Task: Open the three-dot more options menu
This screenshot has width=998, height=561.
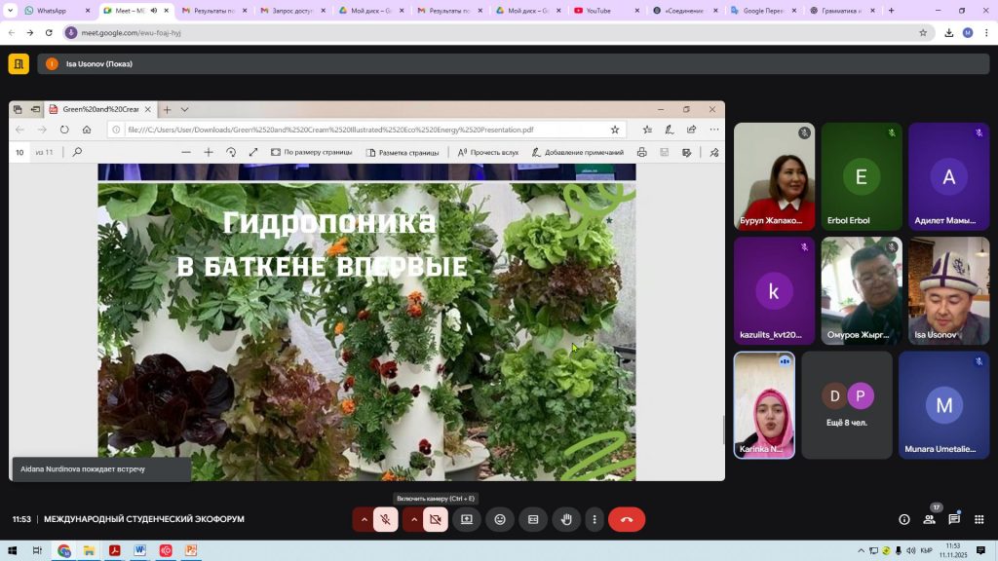Action: coord(595,520)
